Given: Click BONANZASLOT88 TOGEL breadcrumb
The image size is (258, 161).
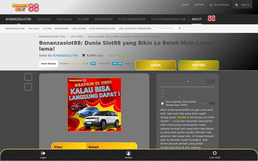Looking at the screenshot, I should (x=52, y=36).
